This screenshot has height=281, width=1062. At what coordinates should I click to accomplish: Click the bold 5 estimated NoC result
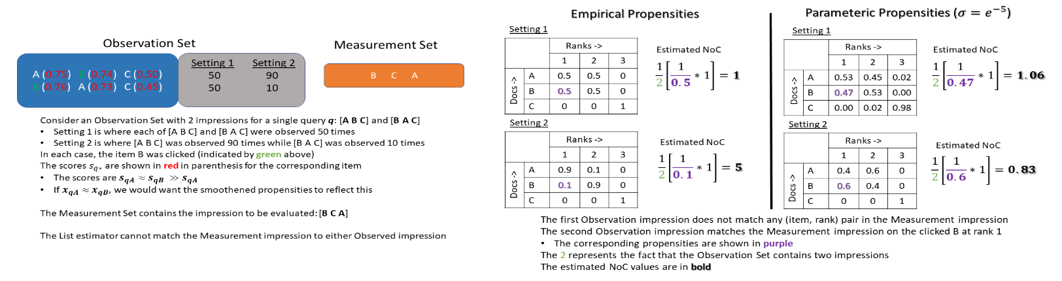click(738, 167)
